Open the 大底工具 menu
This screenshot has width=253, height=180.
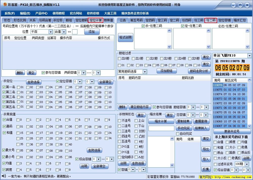[x=110, y=13]
